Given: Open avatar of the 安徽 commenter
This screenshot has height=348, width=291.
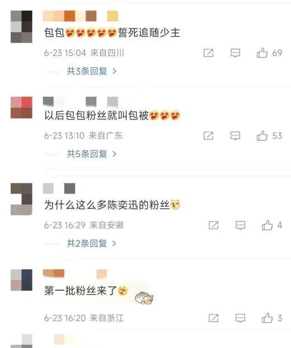Looking at the screenshot, I should [21, 199].
